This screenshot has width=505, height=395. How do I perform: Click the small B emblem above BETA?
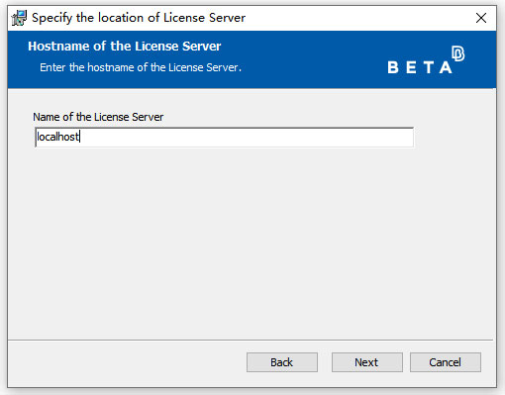[458, 53]
